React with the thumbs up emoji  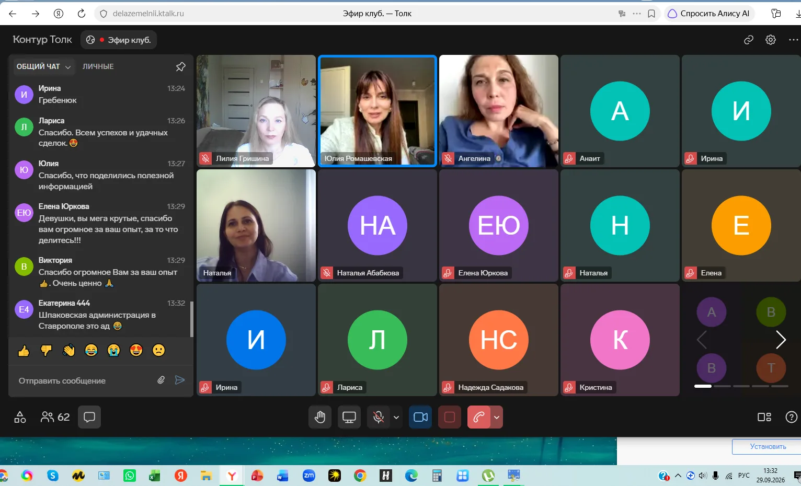(24, 351)
